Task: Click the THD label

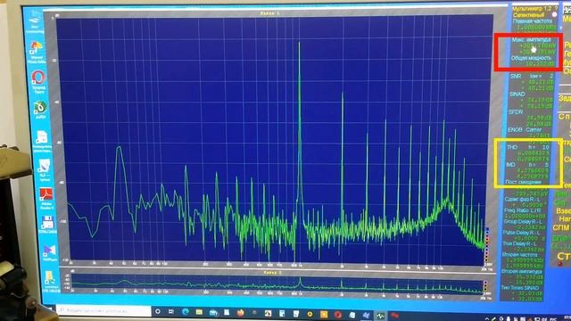Action: (x=512, y=147)
